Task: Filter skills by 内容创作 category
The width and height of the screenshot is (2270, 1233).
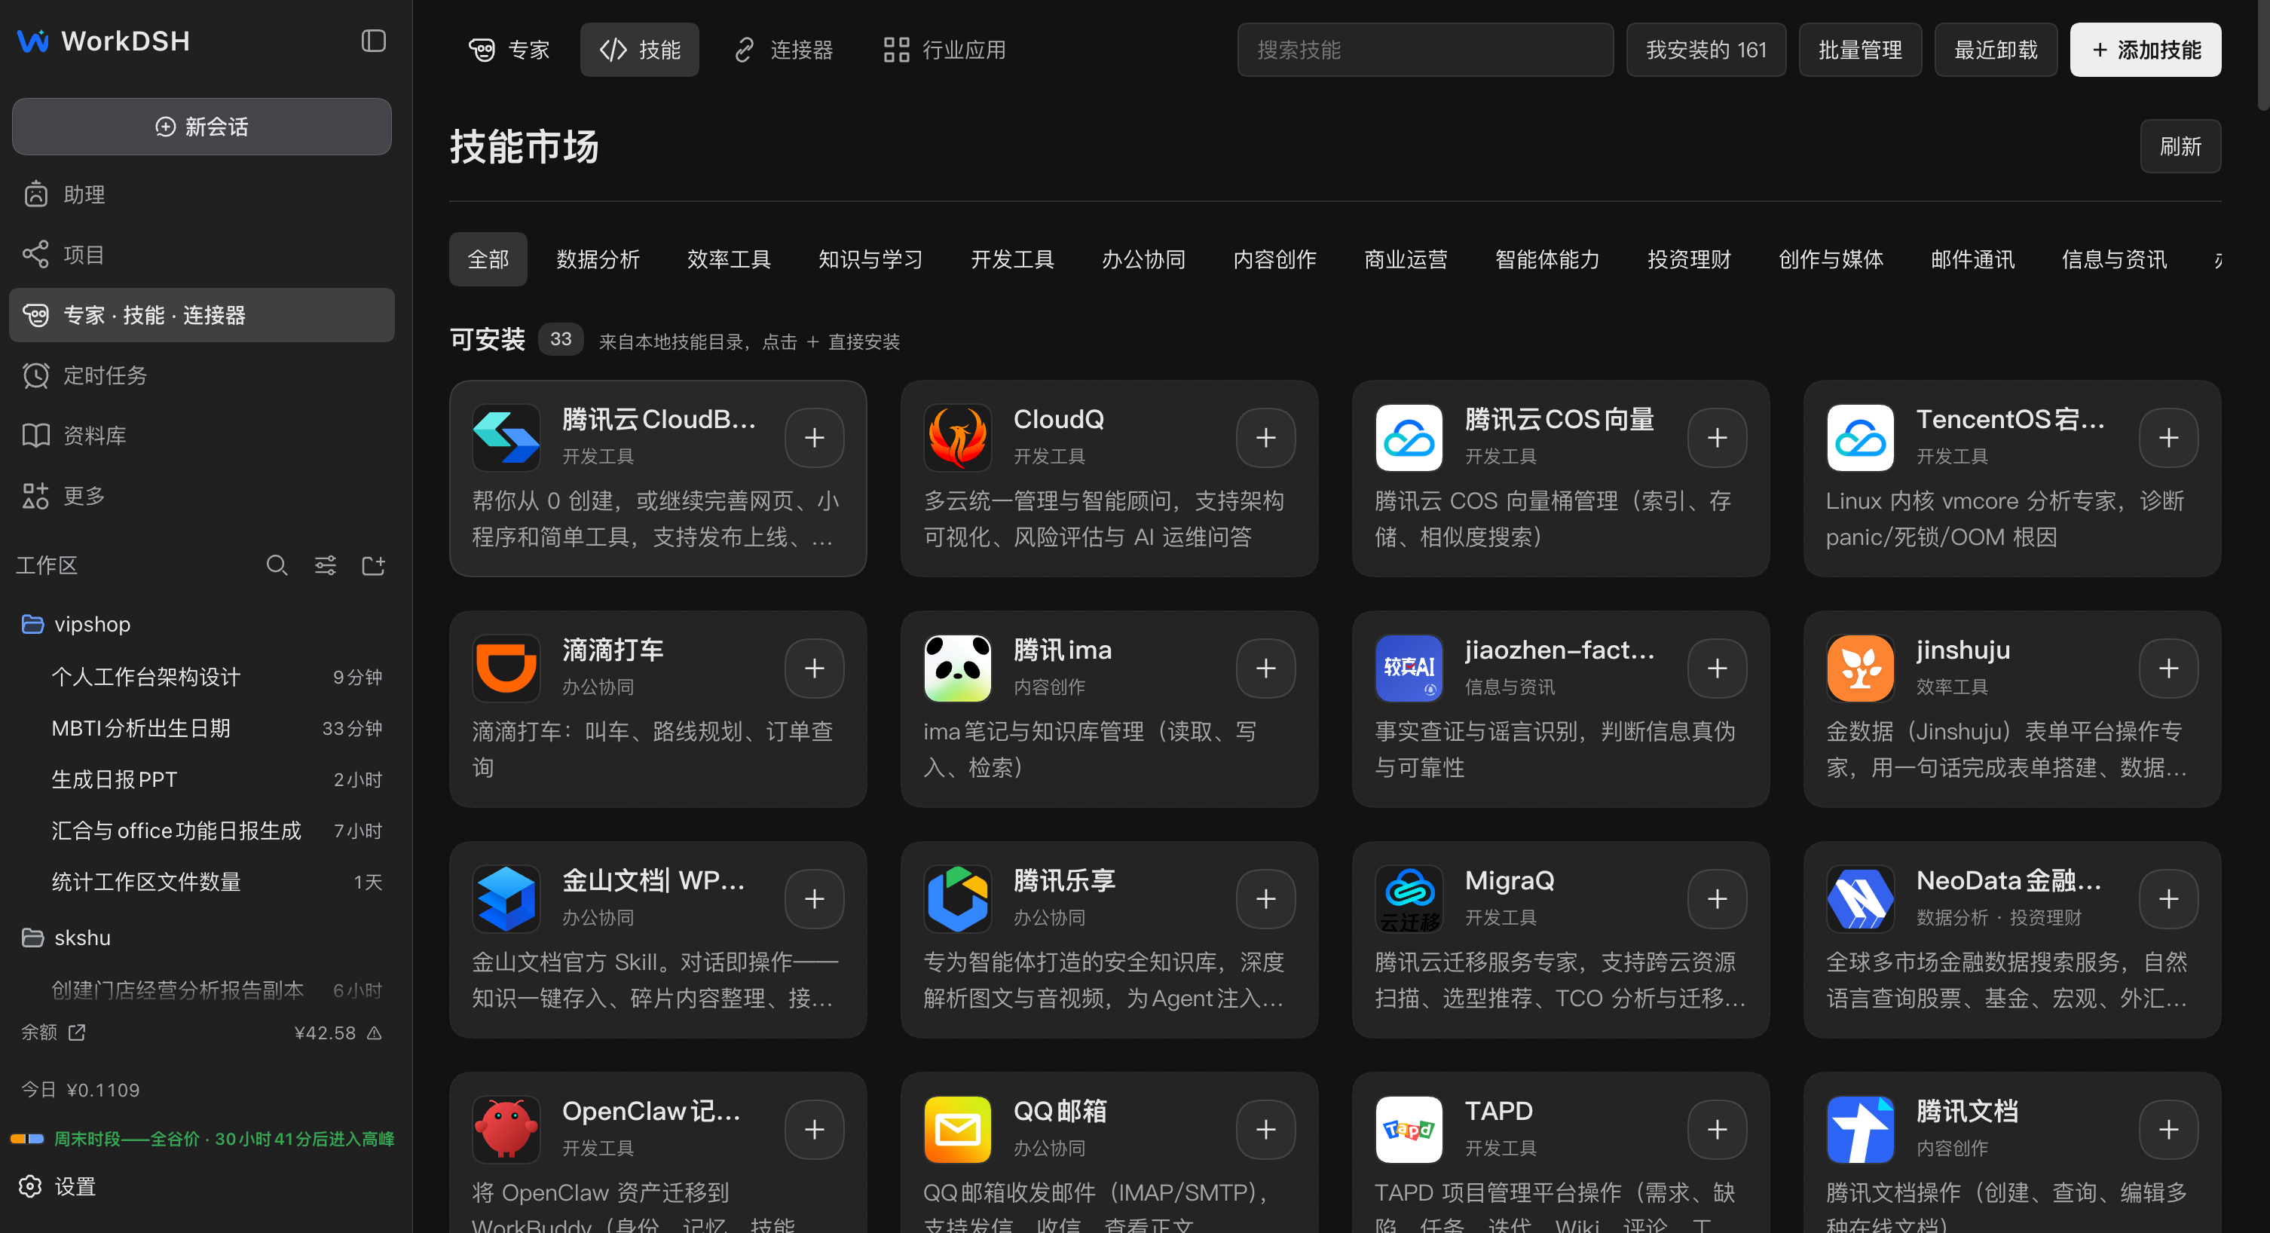Action: (x=1274, y=259)
